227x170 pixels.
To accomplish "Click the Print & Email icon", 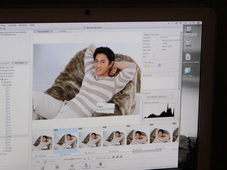I will (86, 165).
